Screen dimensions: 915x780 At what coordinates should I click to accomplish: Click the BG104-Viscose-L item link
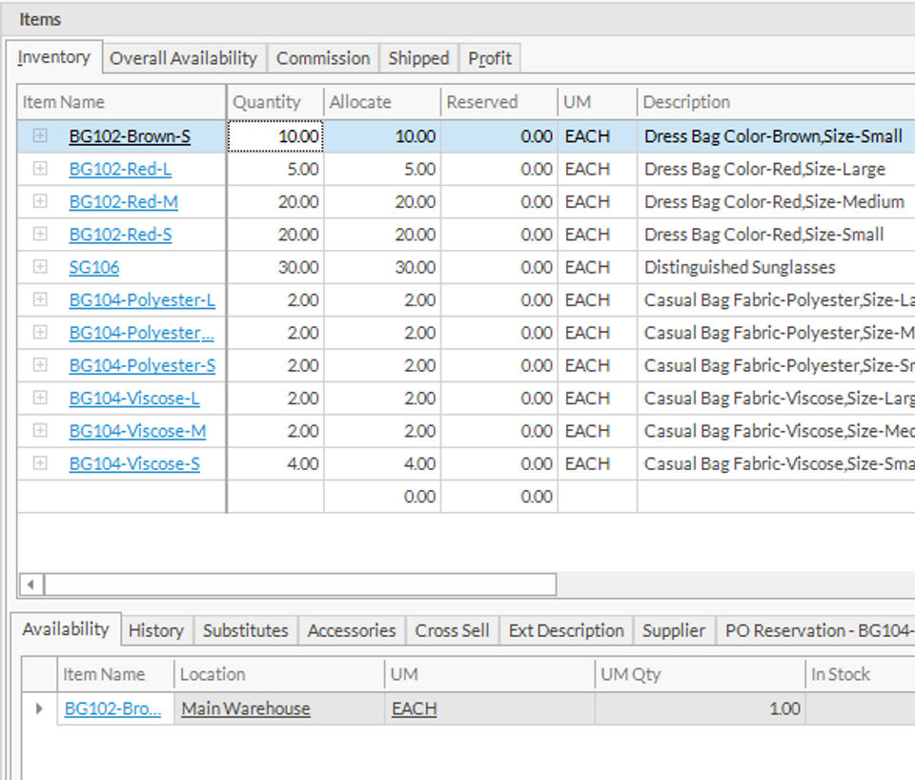pos(134,399)
